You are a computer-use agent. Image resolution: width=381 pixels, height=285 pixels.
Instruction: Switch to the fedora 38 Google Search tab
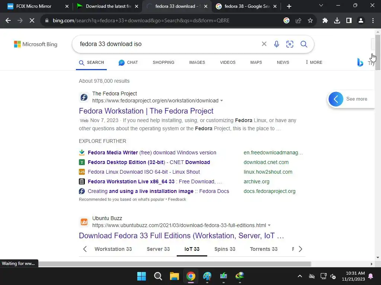click(247, 6)
